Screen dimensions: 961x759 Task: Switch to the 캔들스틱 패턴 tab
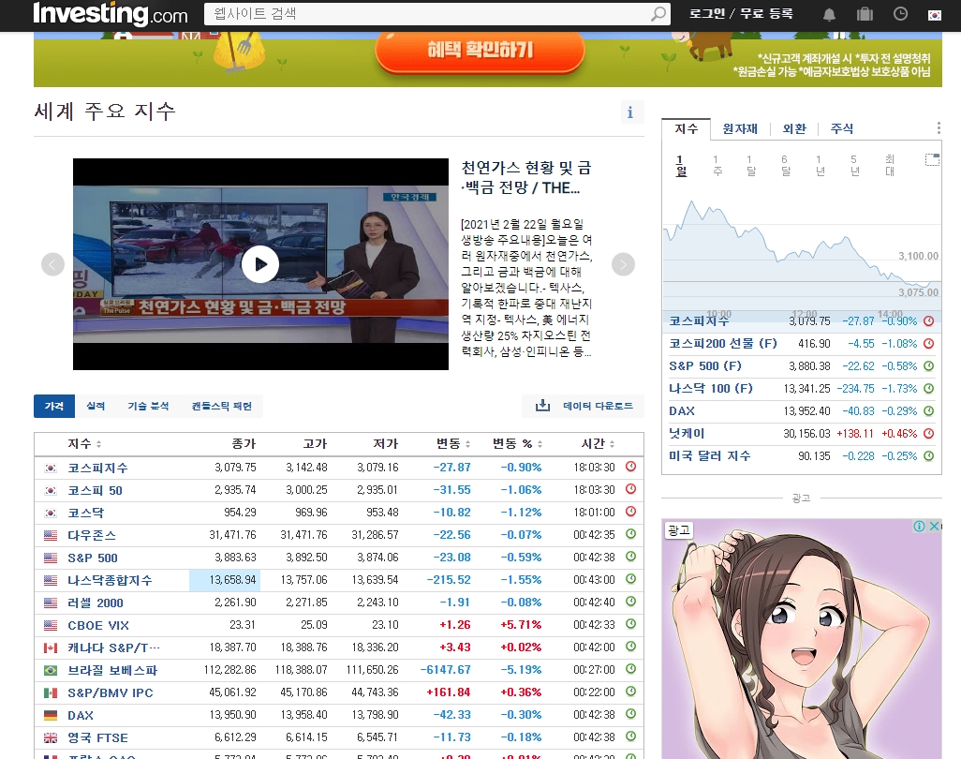tap(222, 406)
